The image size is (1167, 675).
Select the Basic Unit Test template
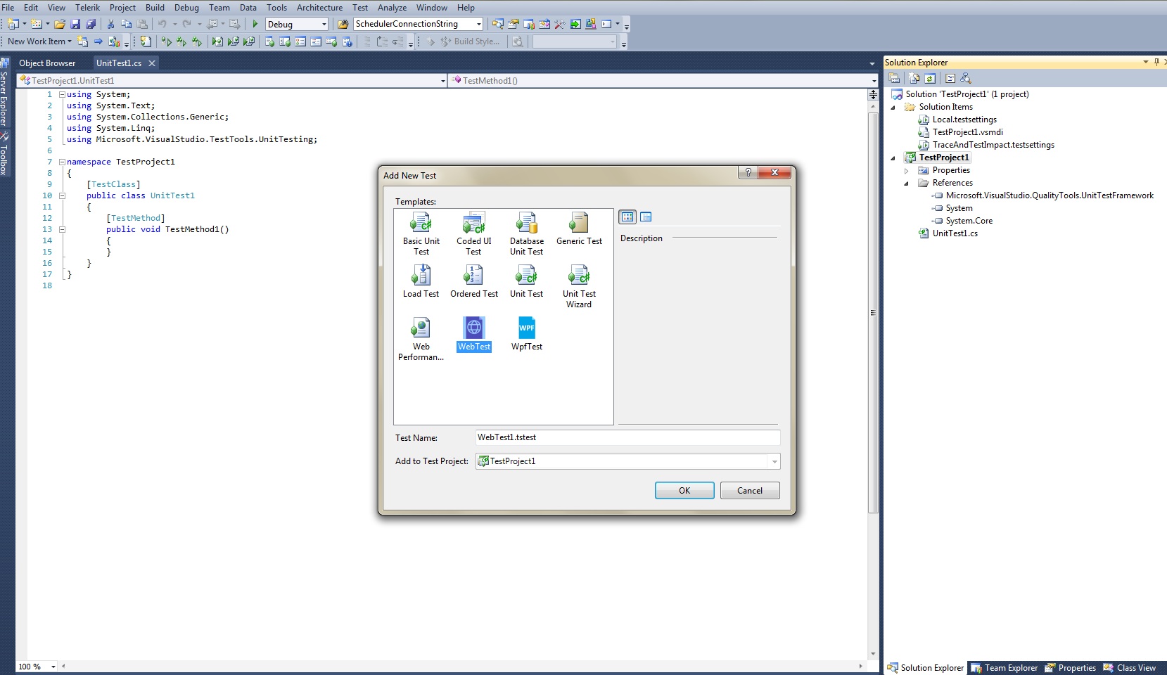421,234
